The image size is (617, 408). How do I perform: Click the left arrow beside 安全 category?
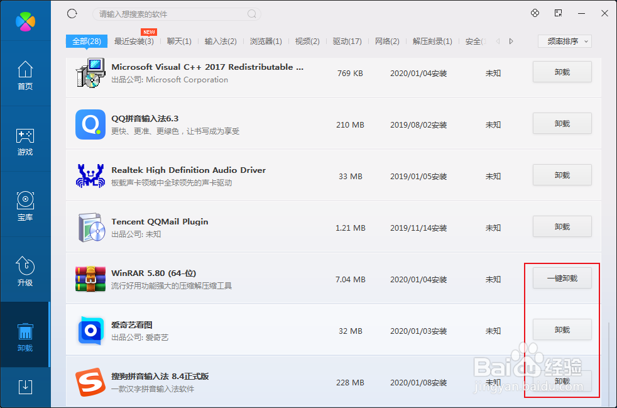click(x=497, y=41)
